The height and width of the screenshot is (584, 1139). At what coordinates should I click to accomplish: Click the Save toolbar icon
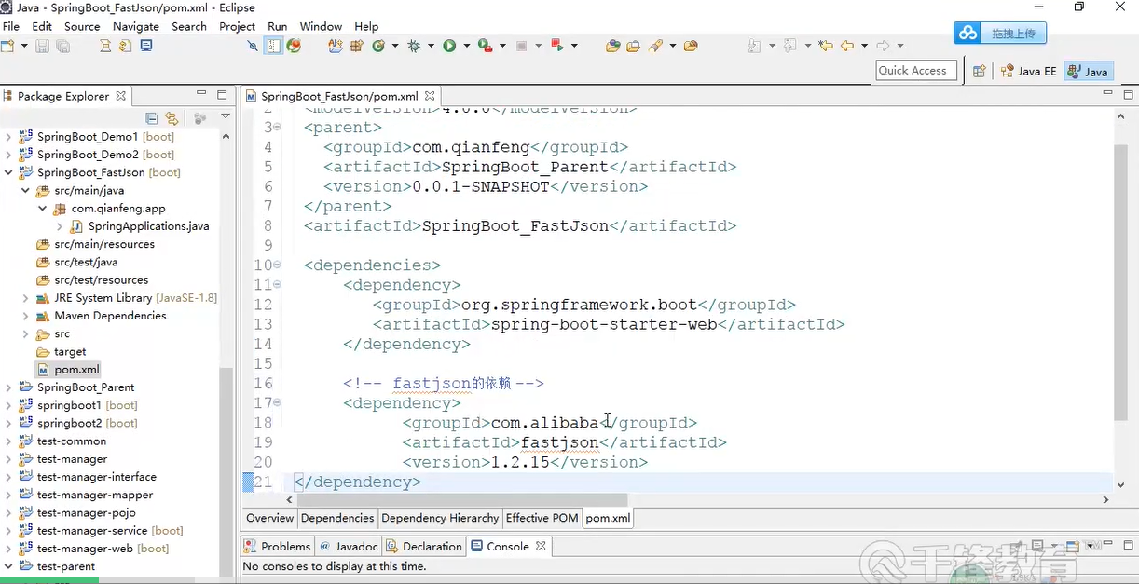click(43, 45)
